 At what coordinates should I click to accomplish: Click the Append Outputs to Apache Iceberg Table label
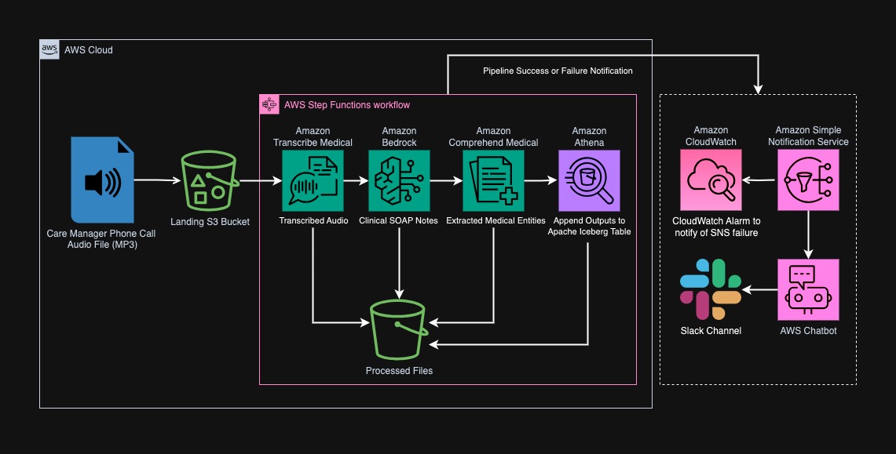click(x=589, y=226)
